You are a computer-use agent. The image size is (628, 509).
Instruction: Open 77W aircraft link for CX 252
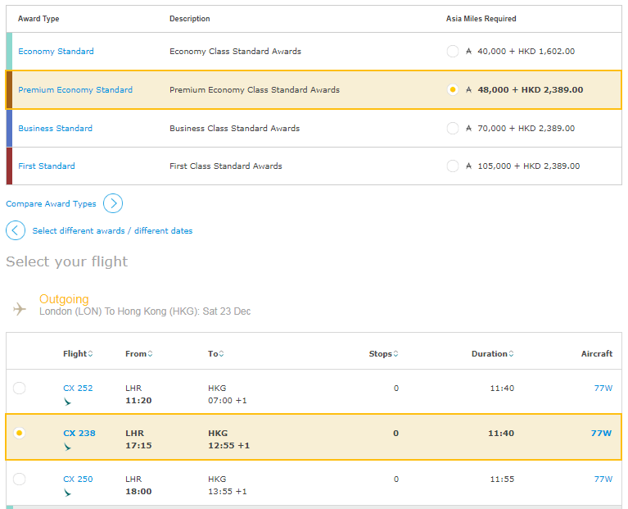click(x=603, y=389)
